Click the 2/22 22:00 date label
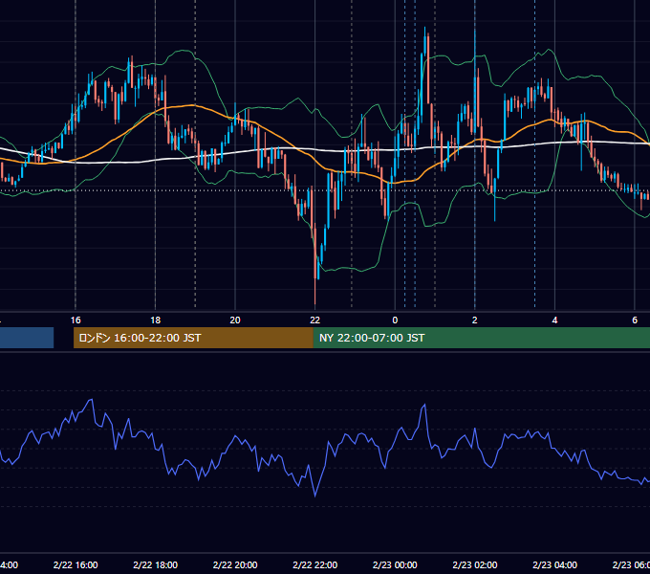This screenshot has width=650, height=574. tap(315, 564)
